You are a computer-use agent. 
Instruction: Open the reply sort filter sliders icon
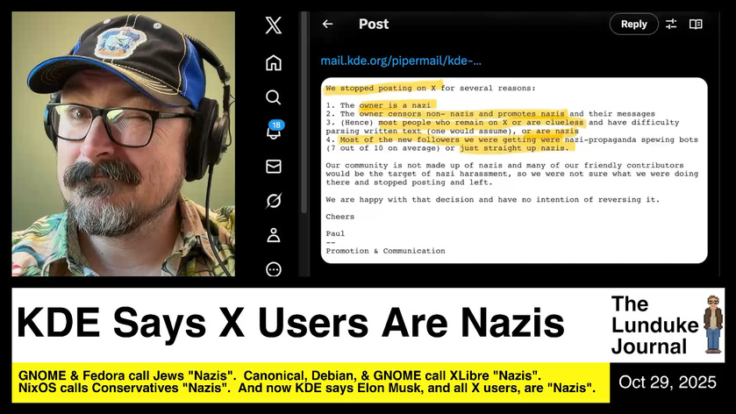click(671, 25)
